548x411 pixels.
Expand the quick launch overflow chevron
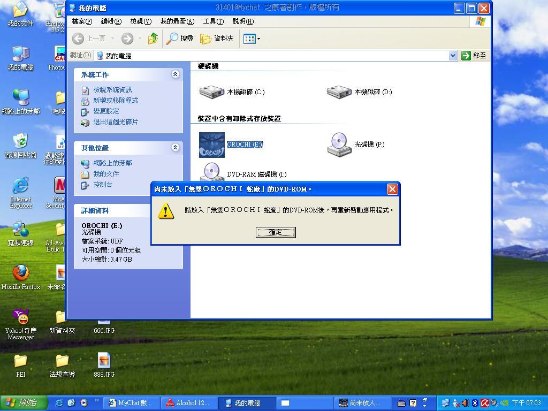point(97,400)
